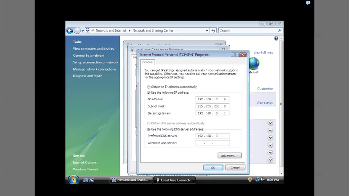Click Network and Sharing Center breadcrumb
Screen dimensions: 349x196
[x=153, y=30]
